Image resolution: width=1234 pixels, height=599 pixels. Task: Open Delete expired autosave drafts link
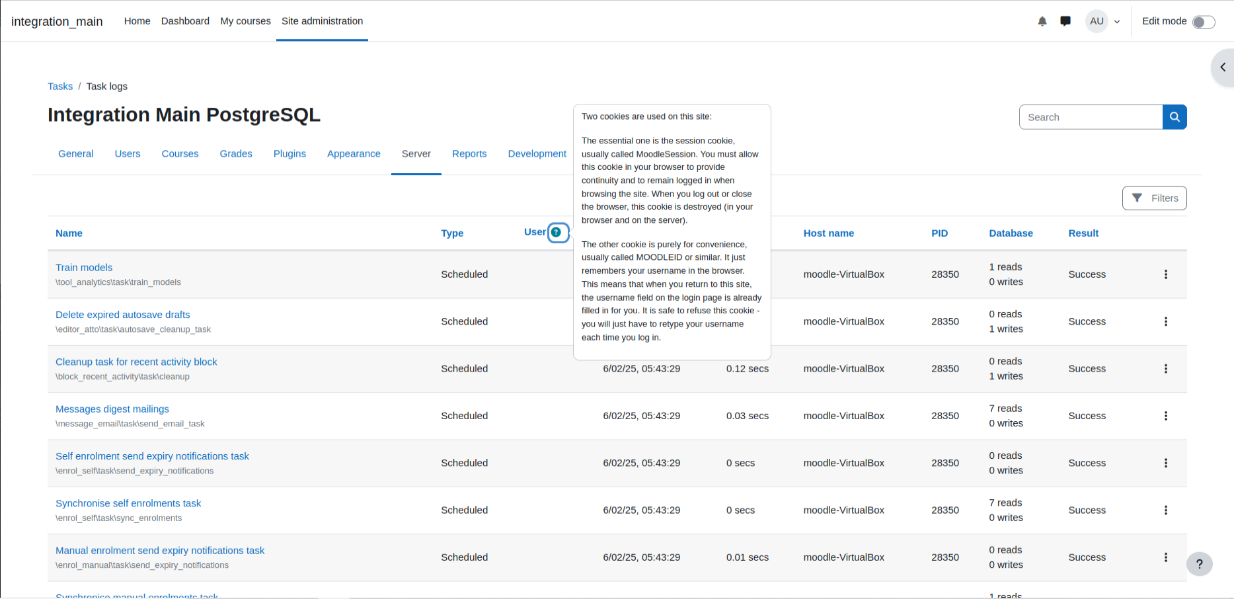123,315
